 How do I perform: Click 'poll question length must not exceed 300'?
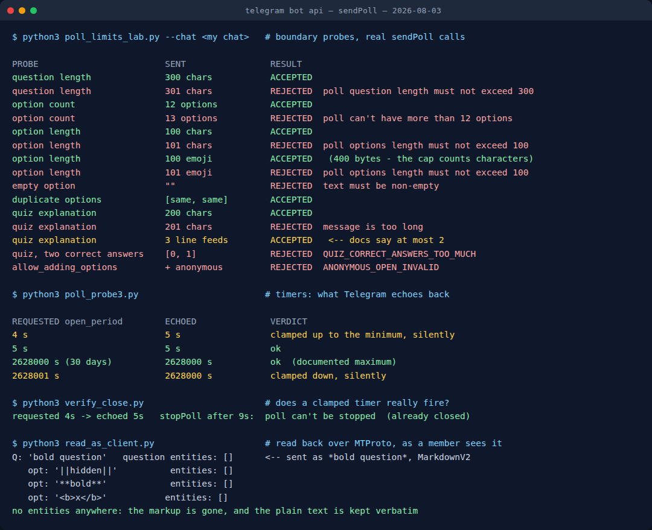click(428, 91)
